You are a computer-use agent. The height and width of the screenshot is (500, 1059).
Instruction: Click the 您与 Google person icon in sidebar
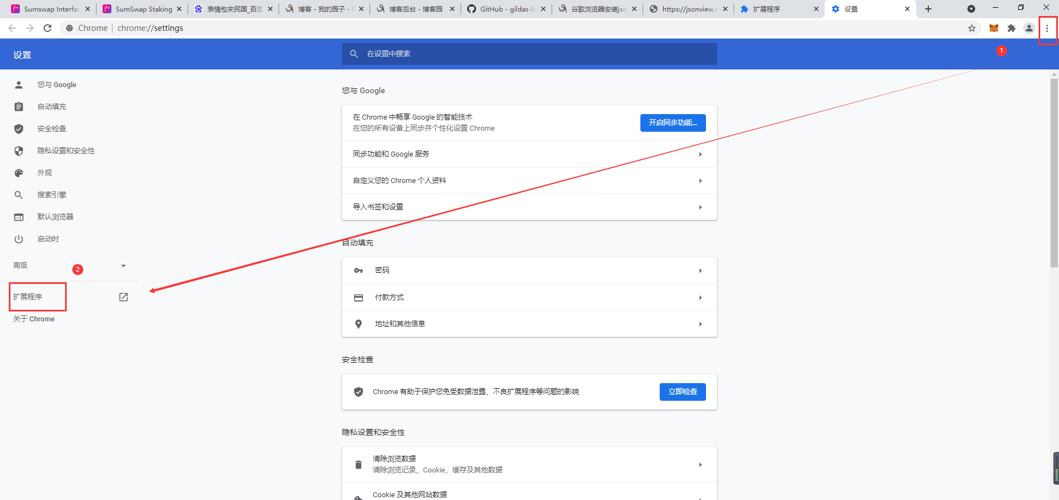(19, 84)
